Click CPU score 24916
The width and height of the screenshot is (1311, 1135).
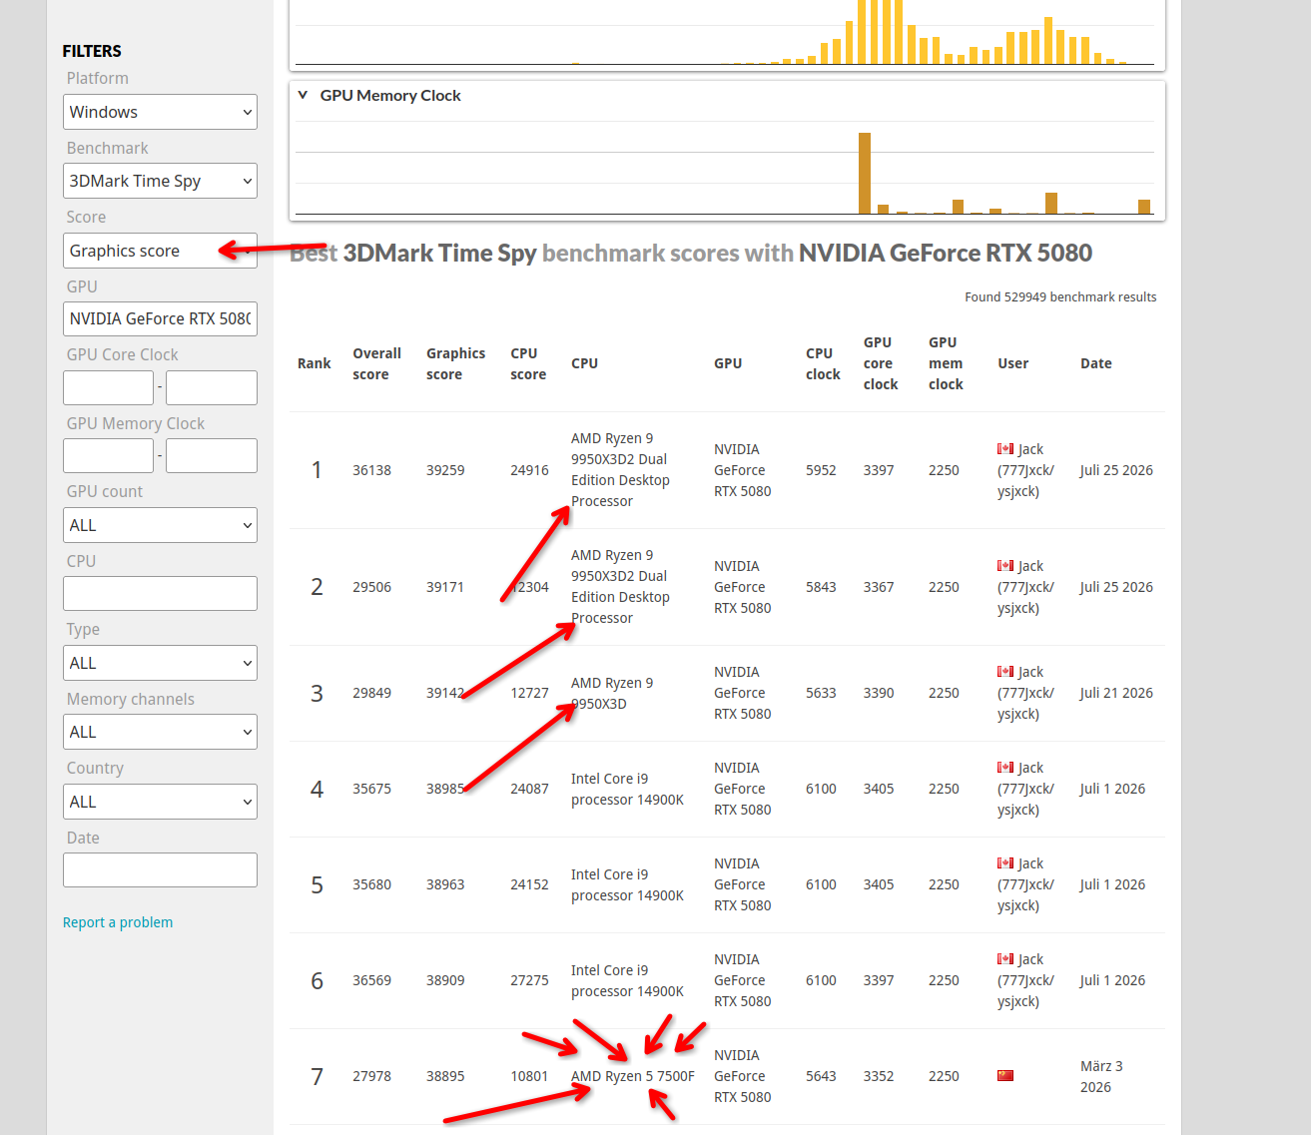click(x=529, y=470)
